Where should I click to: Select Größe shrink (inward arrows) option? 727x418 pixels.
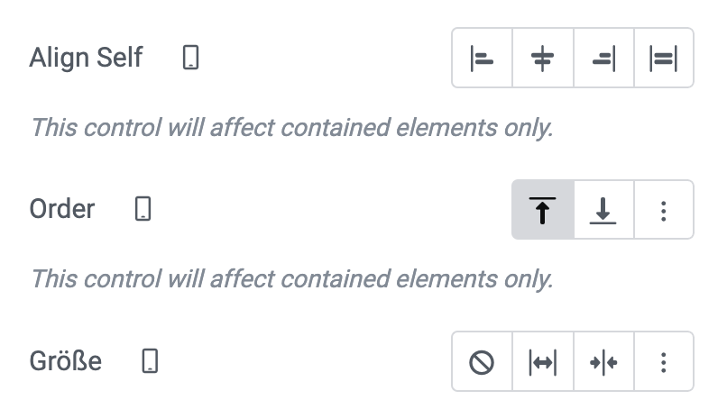pos(603,361)
